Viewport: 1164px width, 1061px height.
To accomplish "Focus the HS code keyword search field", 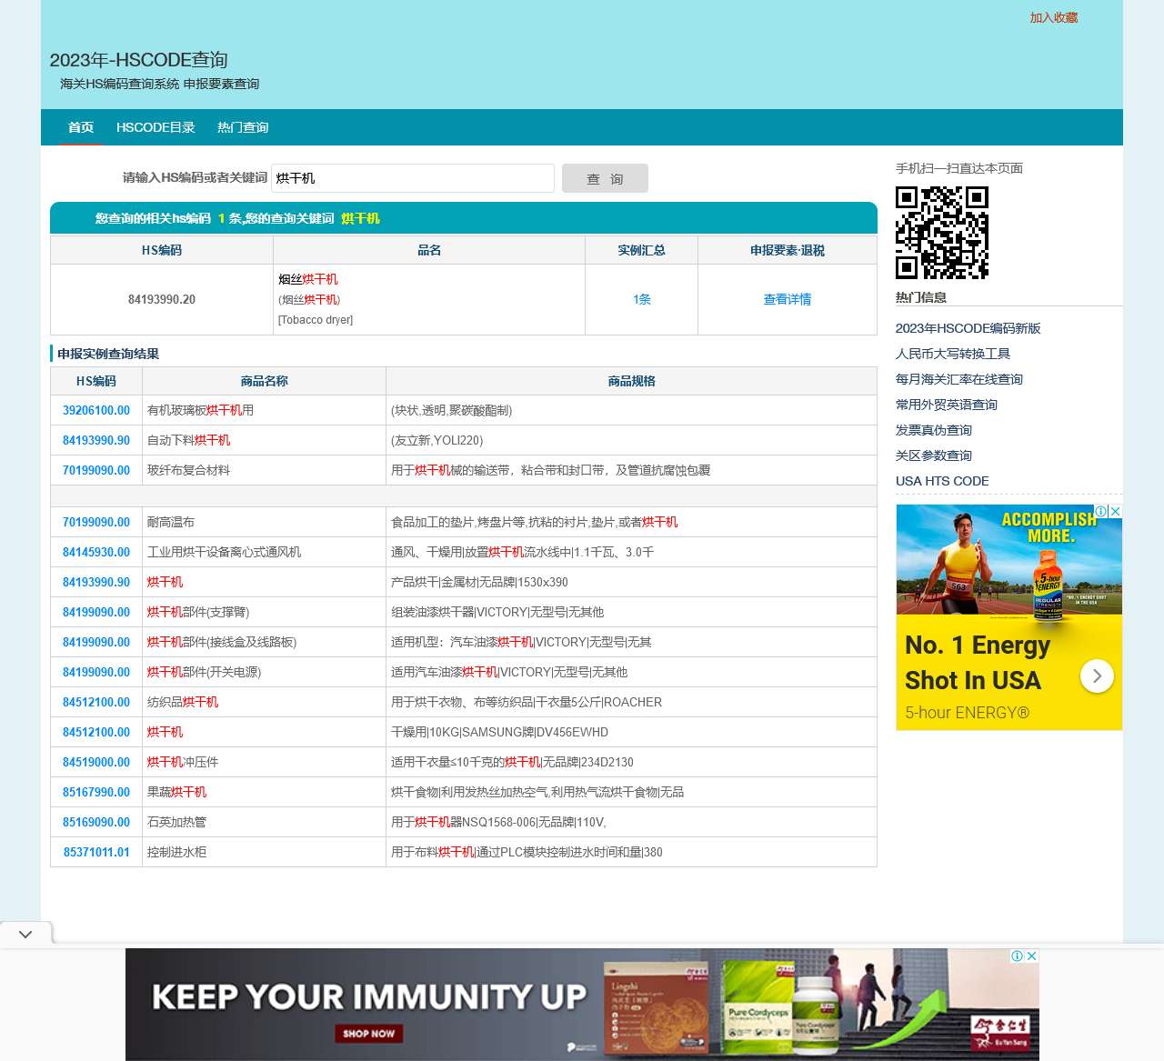I will tap(413, 178).
